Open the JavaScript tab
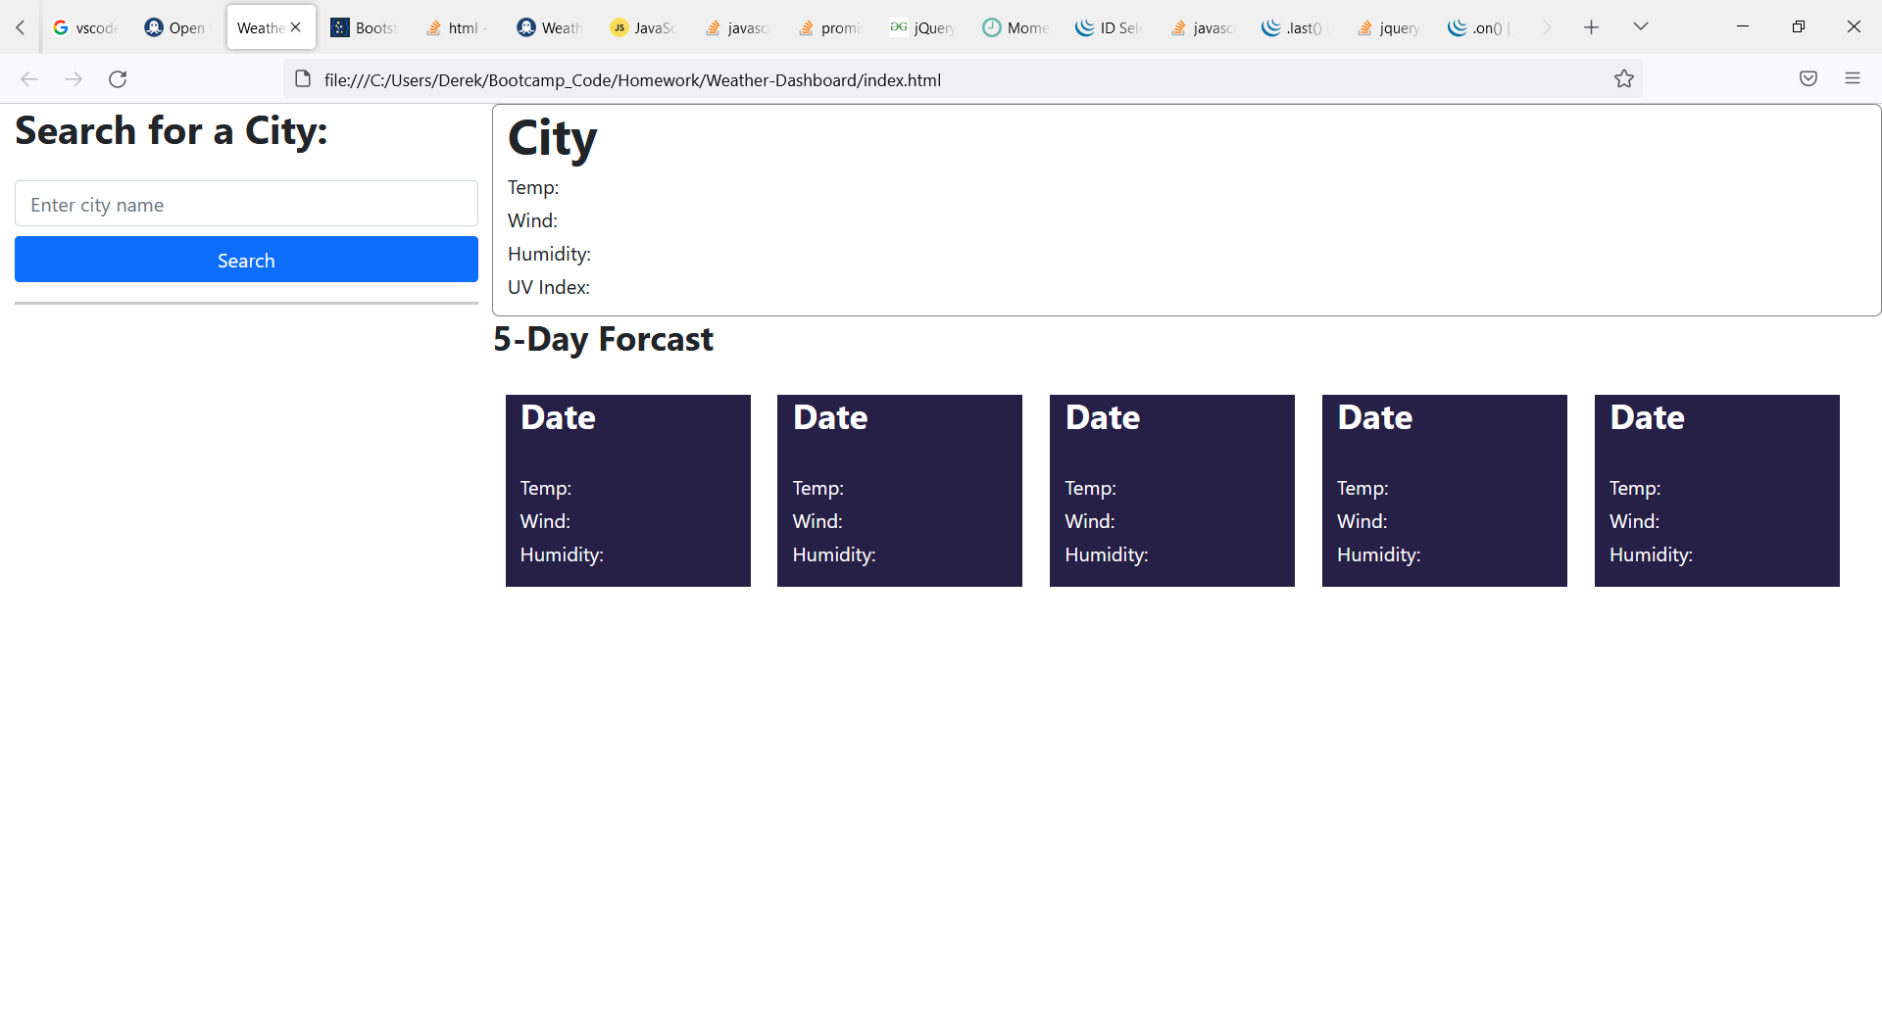This screenshot has width=1882, height=1009. click(642, 26)
